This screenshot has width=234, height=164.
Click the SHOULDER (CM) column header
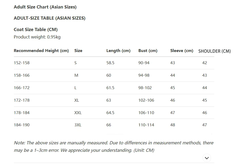(x=215, y=51)
